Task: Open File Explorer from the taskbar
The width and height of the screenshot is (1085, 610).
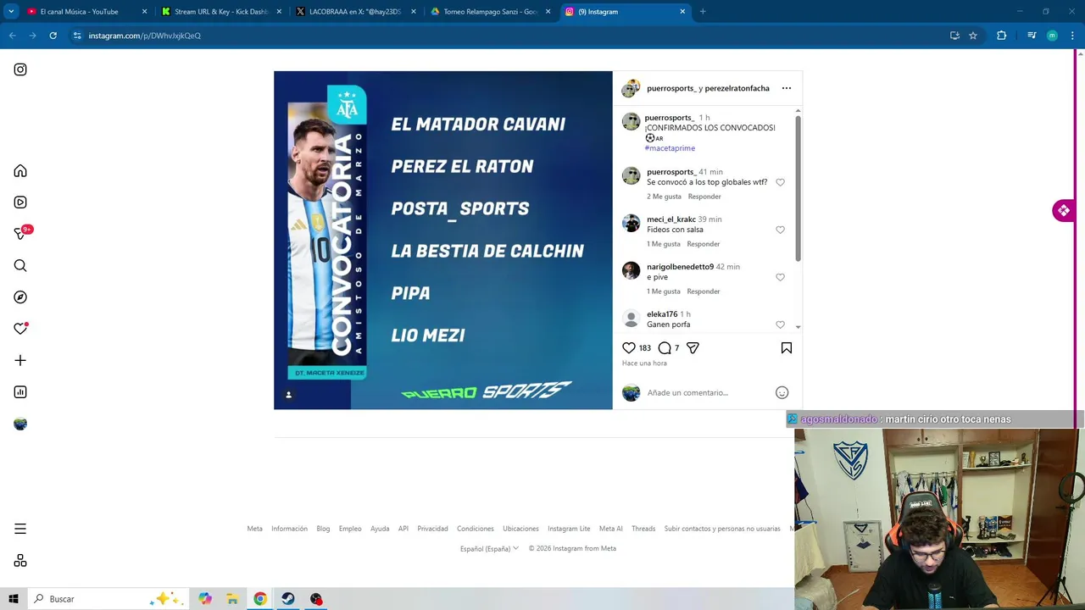Action: coord(232,599)
